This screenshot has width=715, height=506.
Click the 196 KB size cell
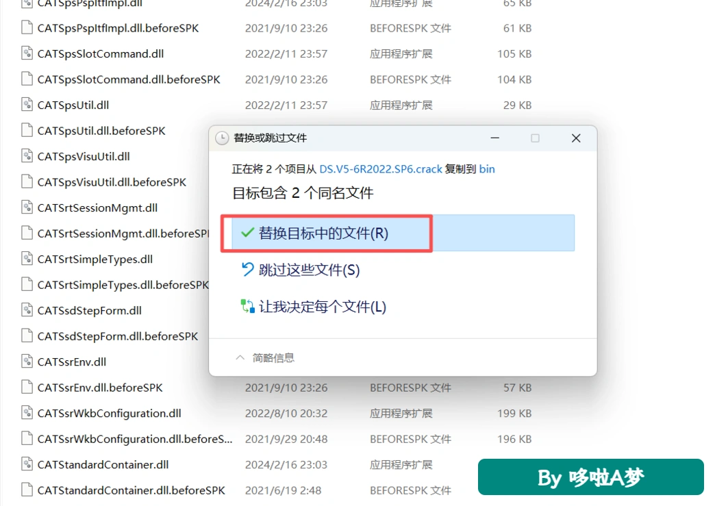514,439
